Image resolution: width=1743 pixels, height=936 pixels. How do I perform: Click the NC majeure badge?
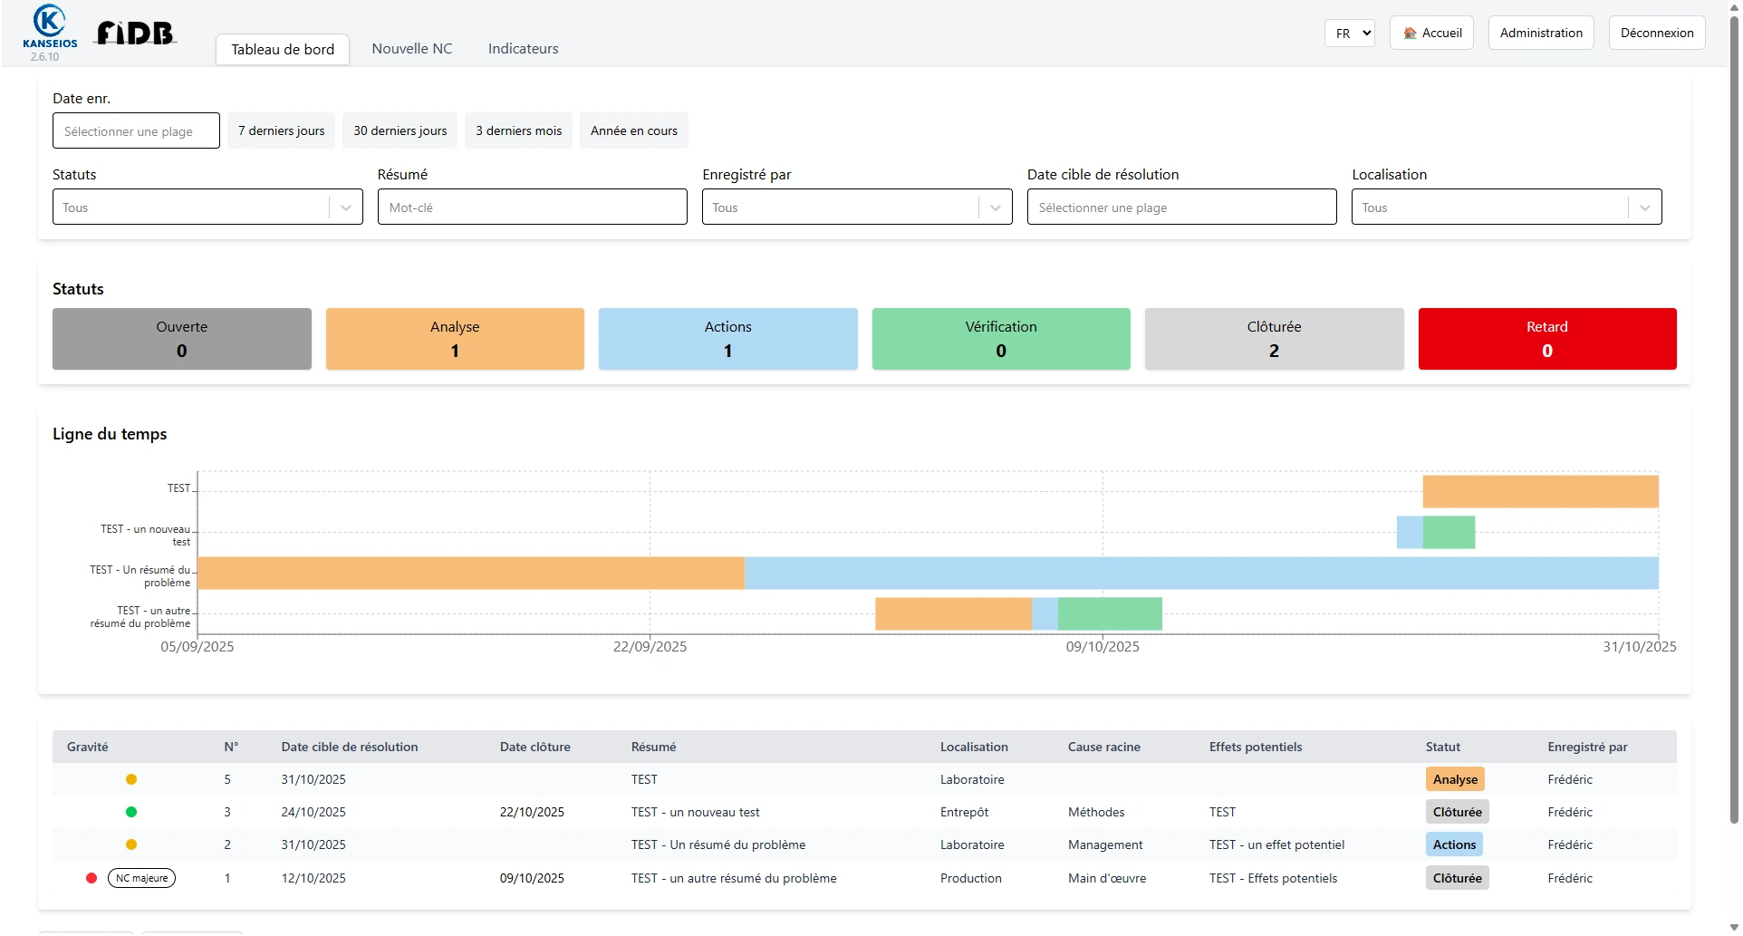coord(141,878)
